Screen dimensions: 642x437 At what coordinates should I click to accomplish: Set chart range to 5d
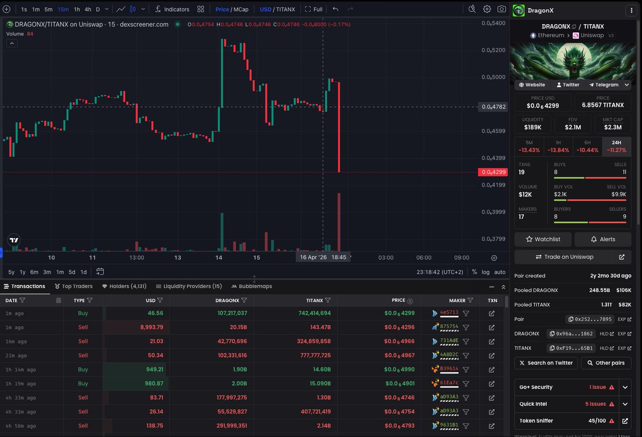tap(72, 272)
